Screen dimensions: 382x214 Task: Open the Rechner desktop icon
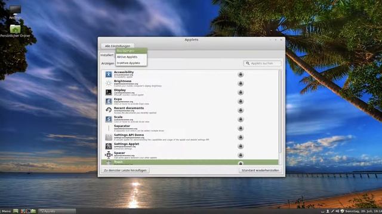point(15,12)
